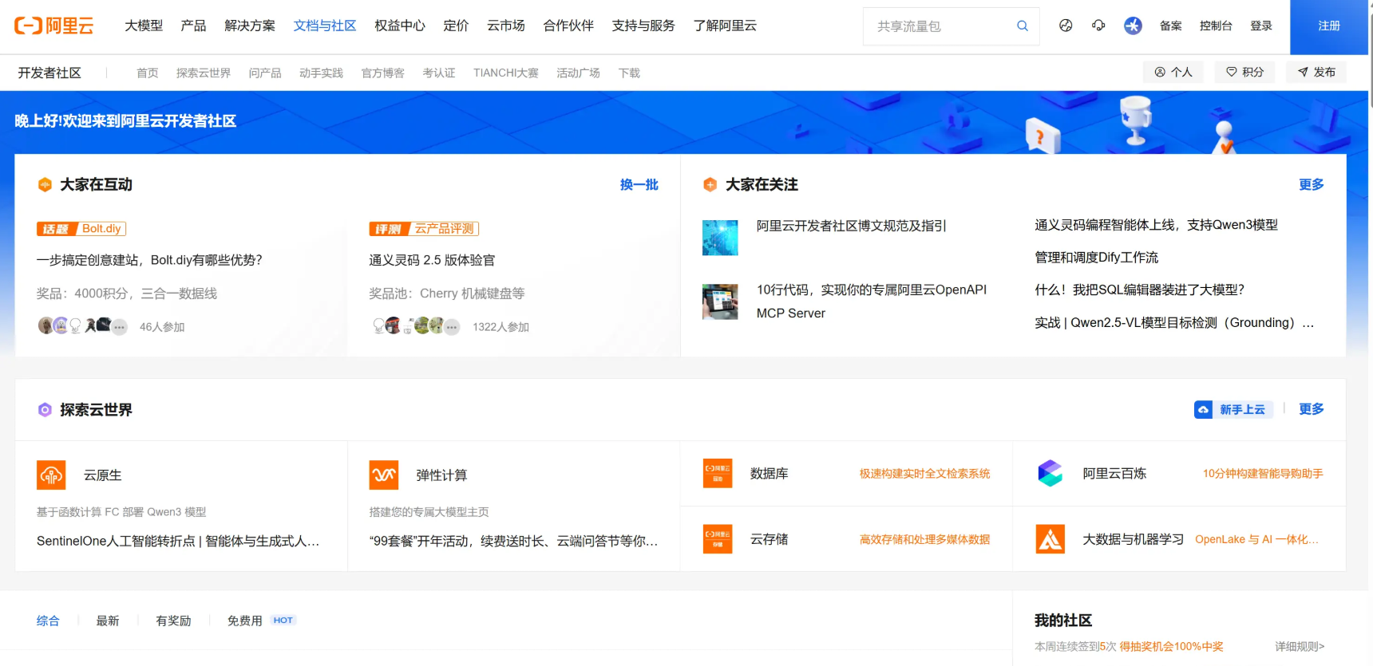Screen dimensions: 1373x666
Task: Open the 云原生 category icon
Action: [x=51, y=475]
